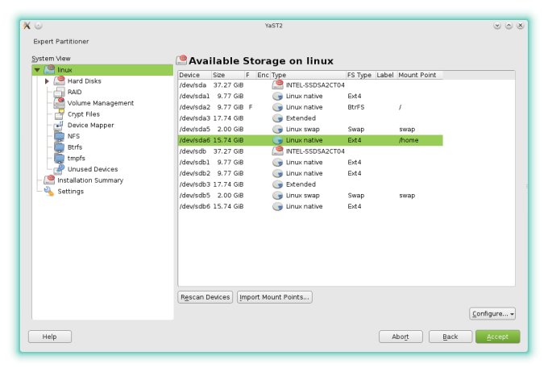Click the Hard Disks icon in tree
This screenshot has height=372, width=548.
point(60,81)
